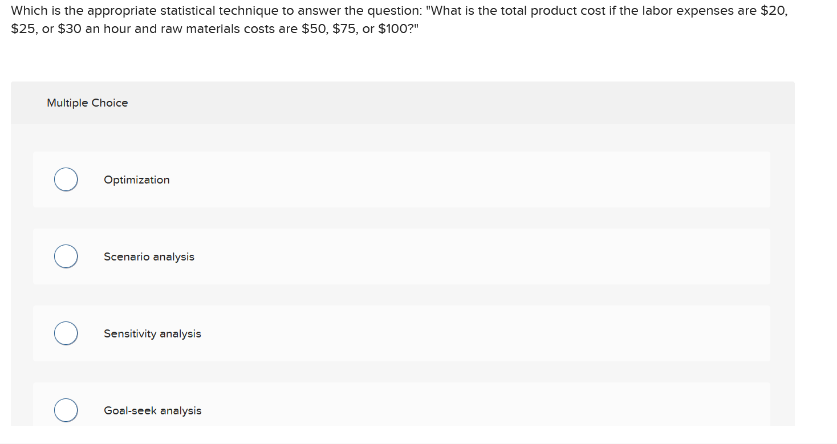
Task: Click the Multiple Choice header
Action: tap(87, 103)
